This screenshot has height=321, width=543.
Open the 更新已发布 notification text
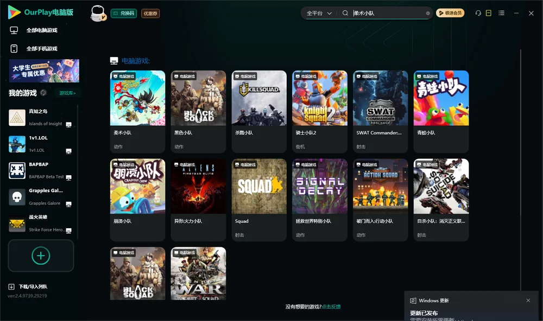tap(424, 313)
